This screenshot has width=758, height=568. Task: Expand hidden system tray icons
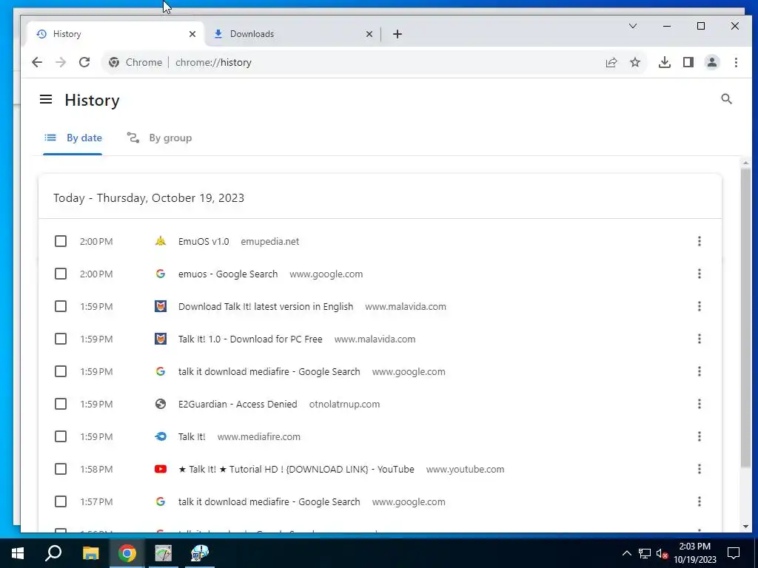click(x=626, y=553)
